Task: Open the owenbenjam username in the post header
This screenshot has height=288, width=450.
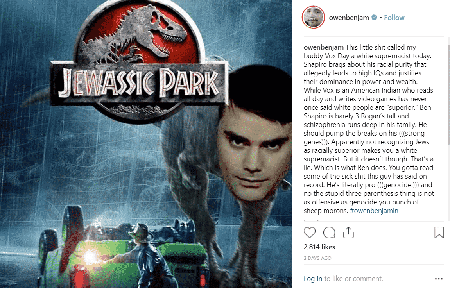Action: (x=349, y=18)
